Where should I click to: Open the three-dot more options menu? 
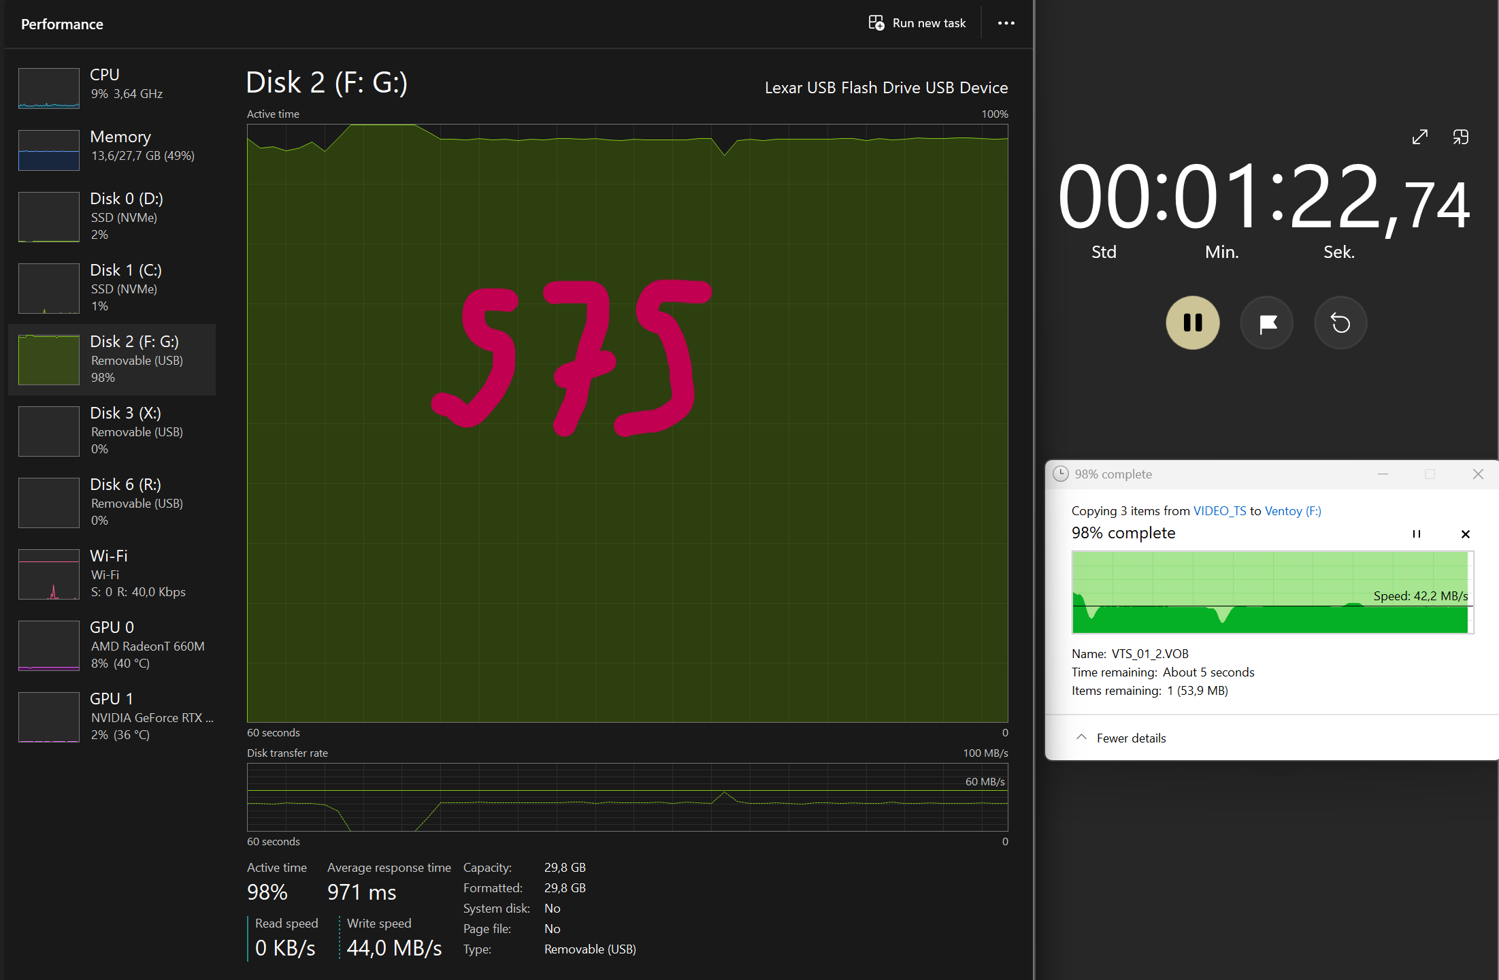[1006, 23]
